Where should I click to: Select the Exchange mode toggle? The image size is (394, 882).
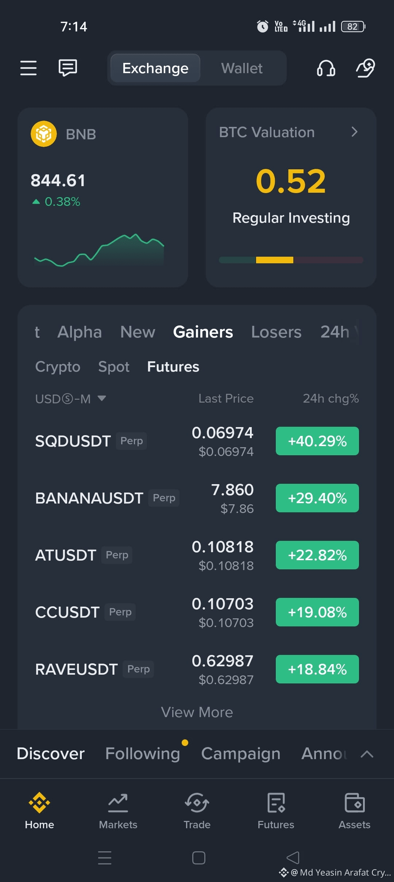[155, 68]
